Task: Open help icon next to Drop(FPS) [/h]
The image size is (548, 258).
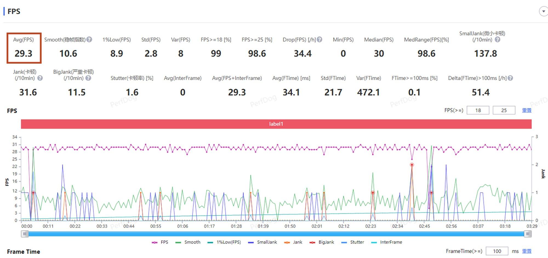Action: pyautogui.click(x=319, y=40)
